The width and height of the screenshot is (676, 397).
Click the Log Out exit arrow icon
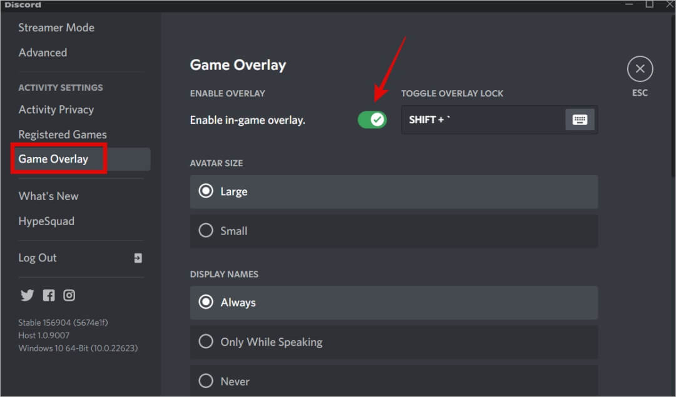pos(138,258)
